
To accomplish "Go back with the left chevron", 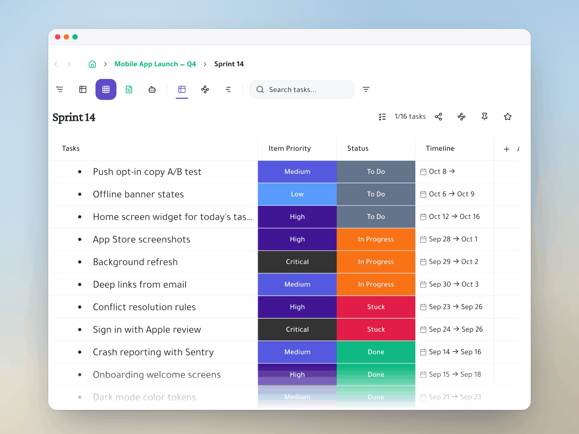I will point(56,64).
